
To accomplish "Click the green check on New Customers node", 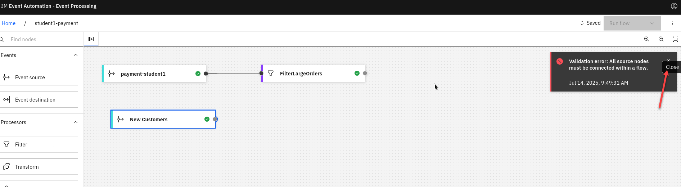I will [207, 119].
